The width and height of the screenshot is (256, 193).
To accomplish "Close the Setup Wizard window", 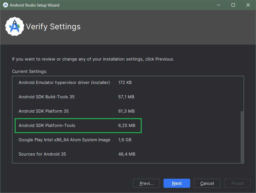I will click(248, 5).
